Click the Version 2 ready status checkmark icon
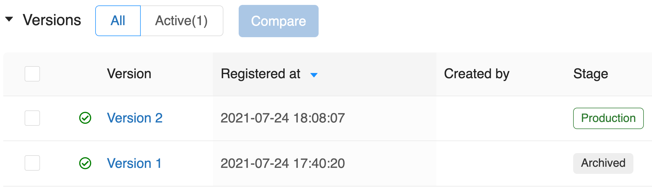The image size is (652, 187). [x=85, y=118]
